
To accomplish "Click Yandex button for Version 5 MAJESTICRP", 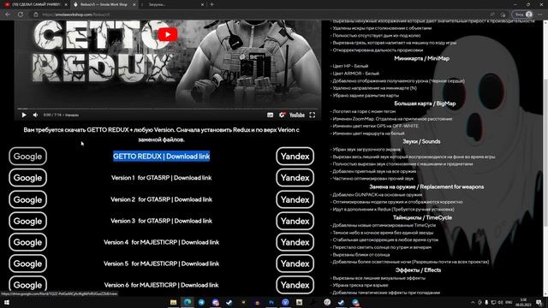I will coord(295,264).
